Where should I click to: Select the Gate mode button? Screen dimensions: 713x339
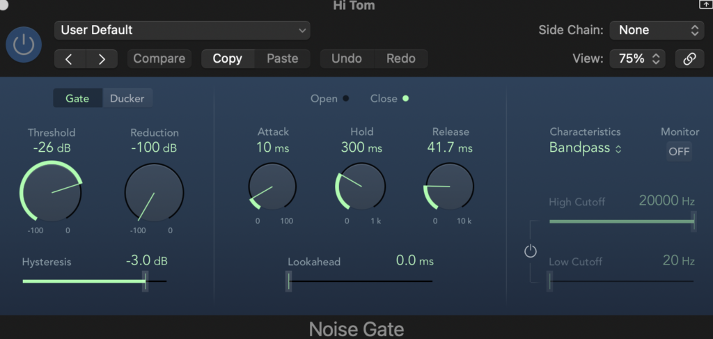coord(77,98)
